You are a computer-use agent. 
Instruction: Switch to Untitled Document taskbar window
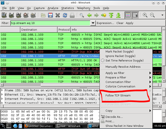40,126
